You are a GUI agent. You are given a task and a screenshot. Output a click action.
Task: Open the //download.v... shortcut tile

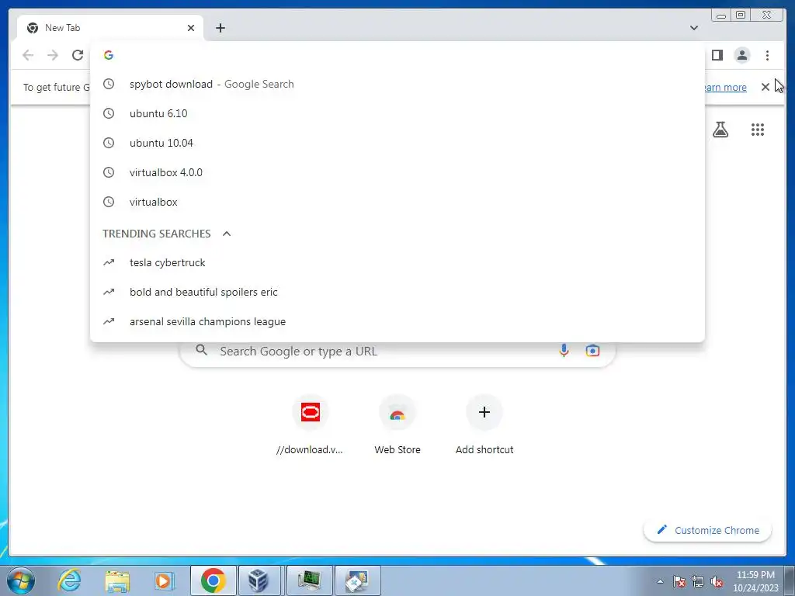(311, 426)
